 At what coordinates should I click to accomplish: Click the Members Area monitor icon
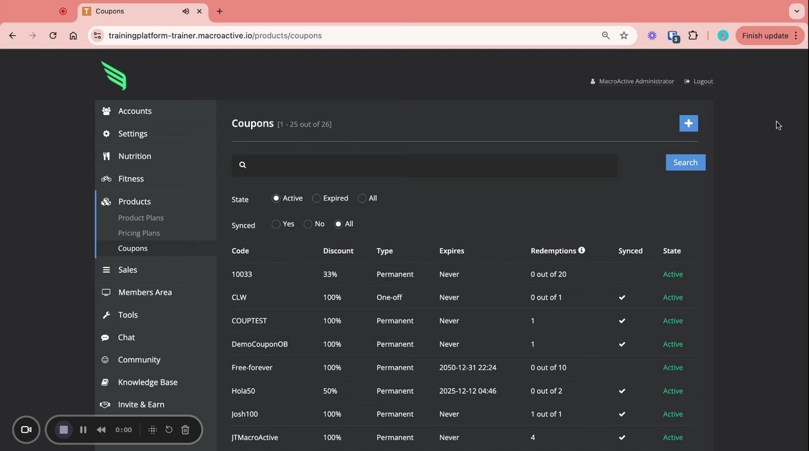106,293
